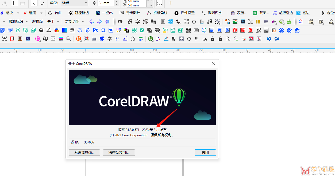Click the red 旗 icon
The height and width of the screenshot is (176, 335).
pyautogui.click(x=251, y=30)
